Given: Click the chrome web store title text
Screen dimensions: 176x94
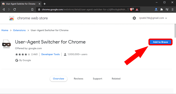Looking at the screenshot, I should tap(32, 18).
